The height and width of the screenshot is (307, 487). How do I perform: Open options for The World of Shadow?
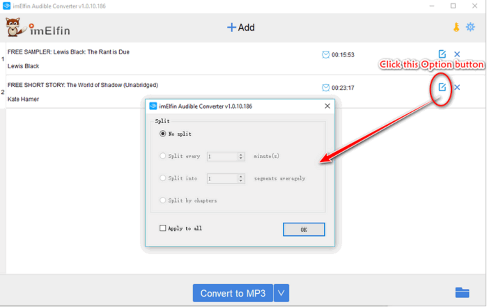pos(442,87)
